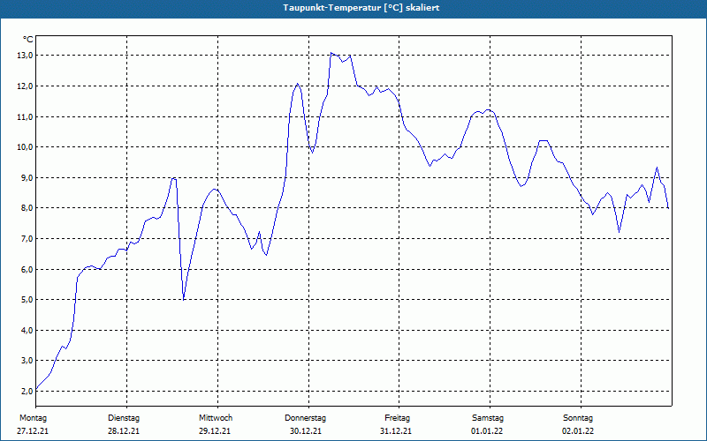Click the date 28.12.21
The height and width of the screenshot is (441, 707).
point(124,431)
